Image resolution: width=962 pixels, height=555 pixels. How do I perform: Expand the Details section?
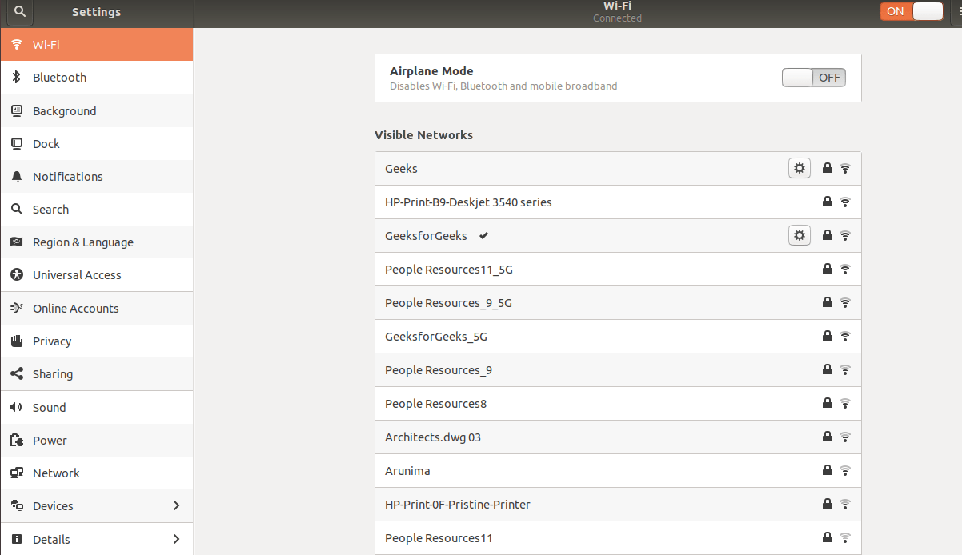click(x=96, y=539)
